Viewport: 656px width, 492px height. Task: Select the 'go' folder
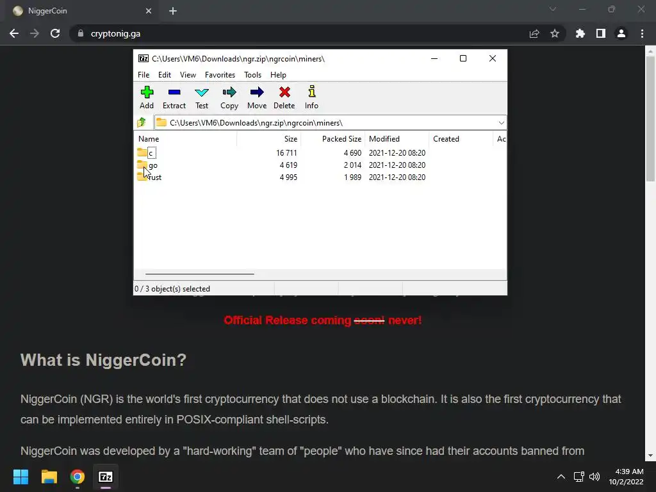point(147,165)
